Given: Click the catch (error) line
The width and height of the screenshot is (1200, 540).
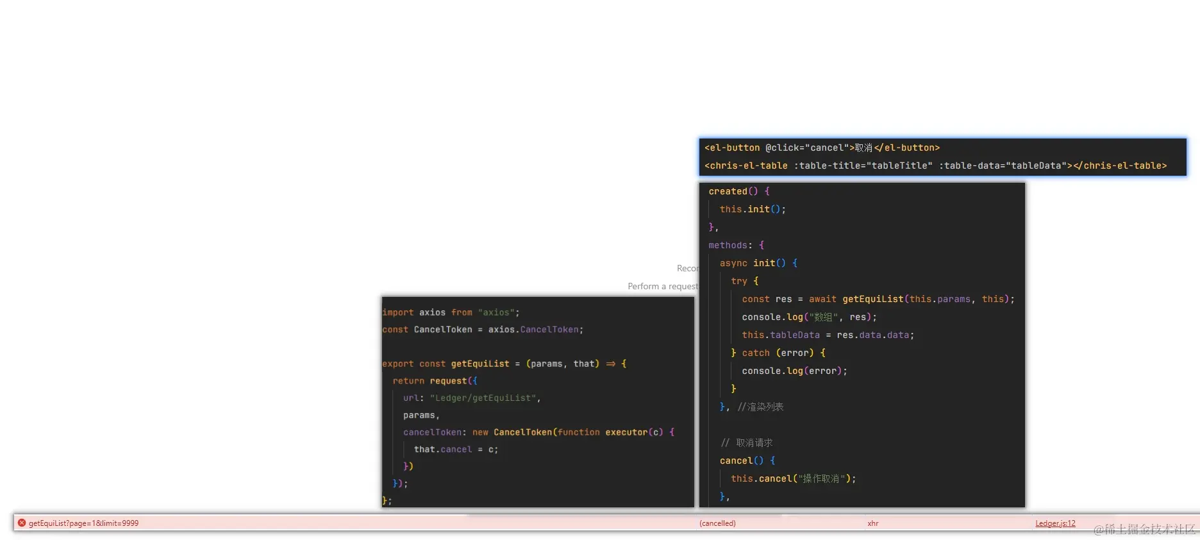Looking at the screenshot, I should click(778, 353).
